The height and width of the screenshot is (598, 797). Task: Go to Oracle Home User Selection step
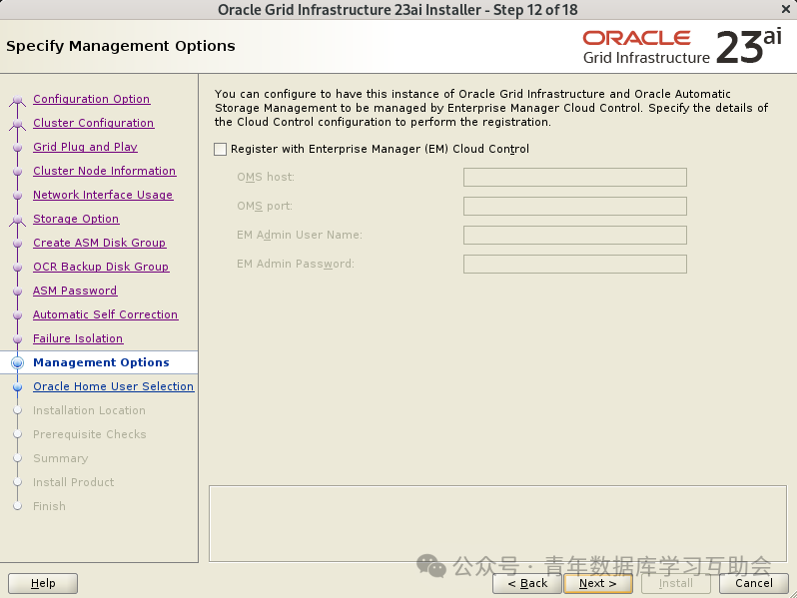113,386
